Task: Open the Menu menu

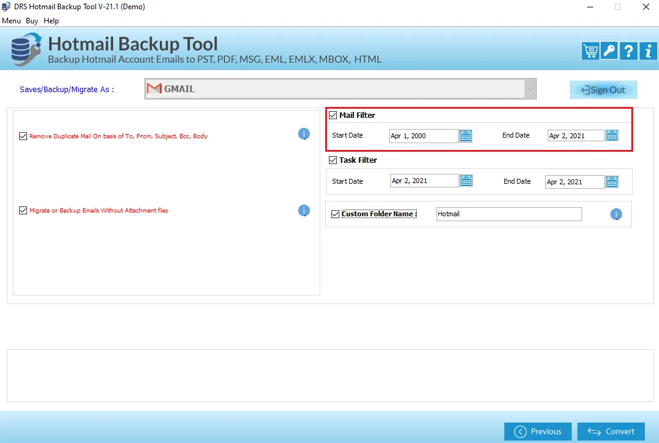Action: [x=11, y=21]
